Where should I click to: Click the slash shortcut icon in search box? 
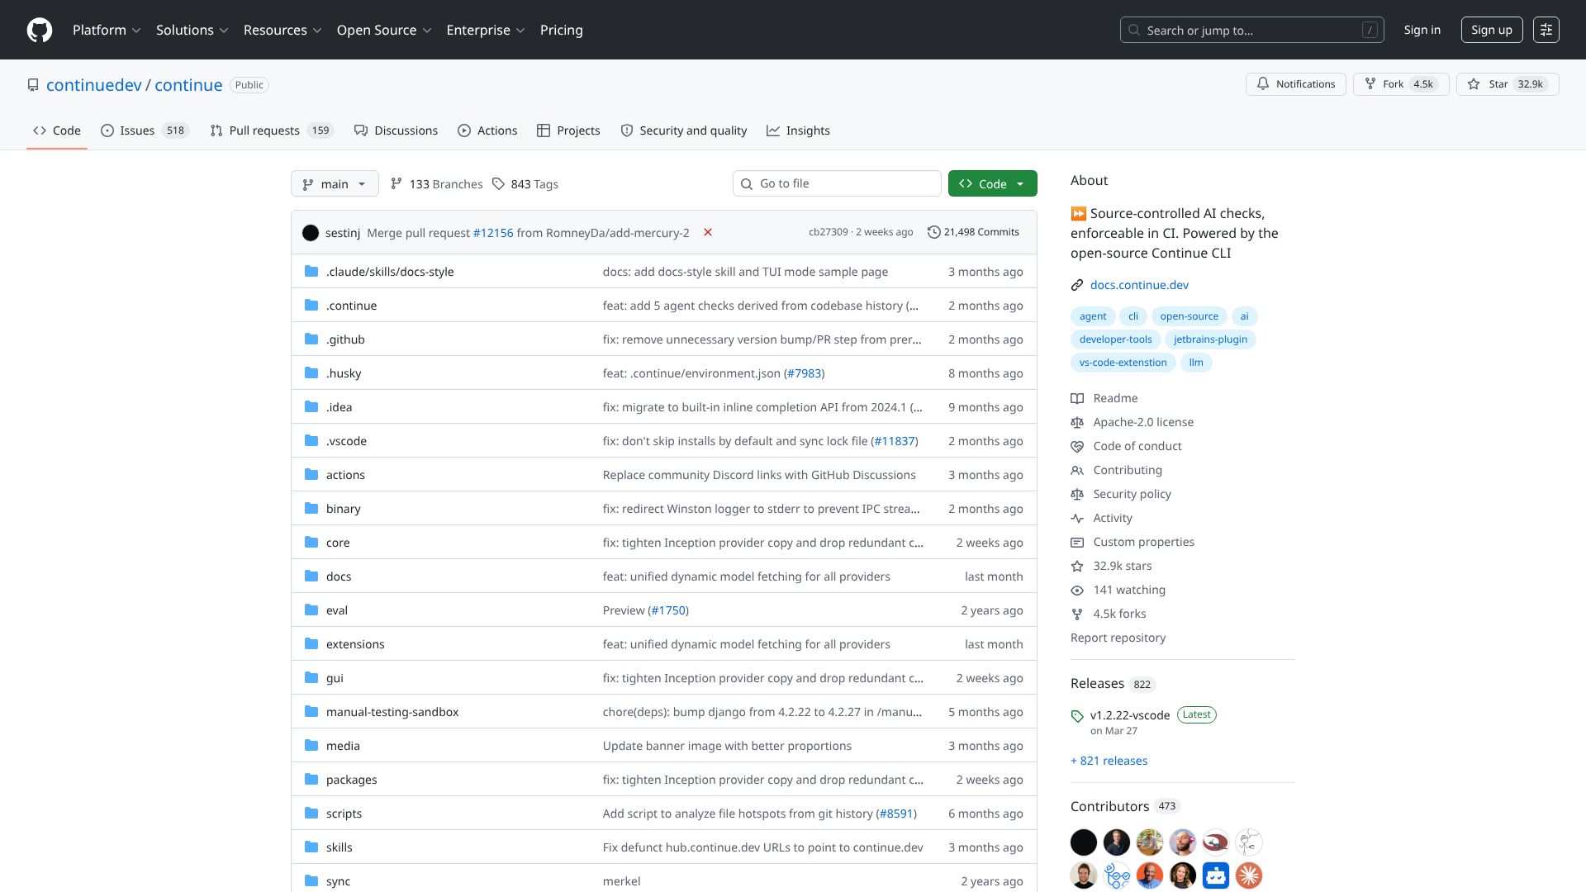[1370, 30]
